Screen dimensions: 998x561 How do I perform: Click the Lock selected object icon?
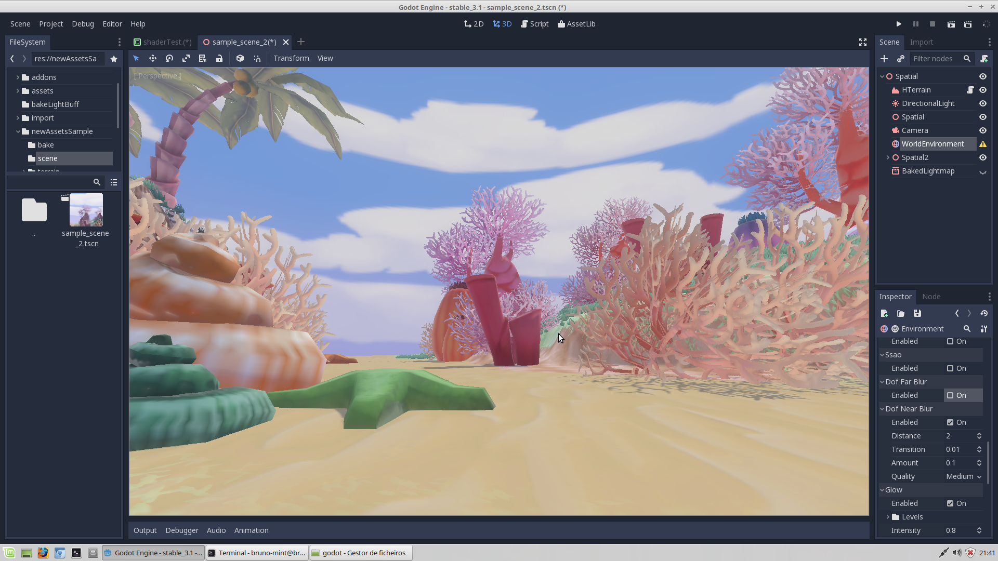[x=219, y=58]
